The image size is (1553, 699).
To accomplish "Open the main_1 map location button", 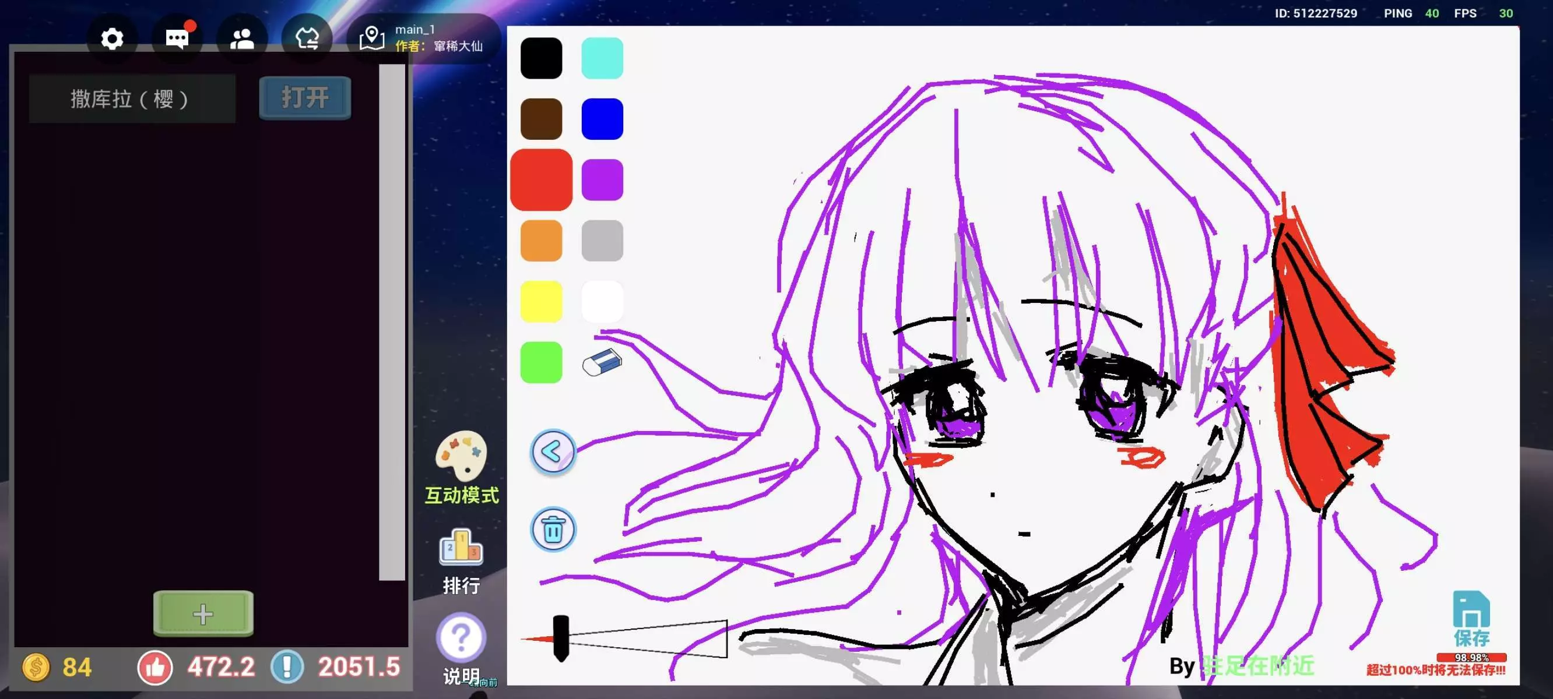I will (x=424, y=38).
